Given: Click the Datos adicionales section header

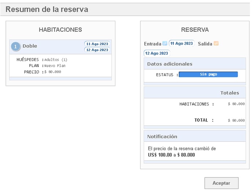Looking at the screenshot, I should pyautogui.click(x=195, y=64).
